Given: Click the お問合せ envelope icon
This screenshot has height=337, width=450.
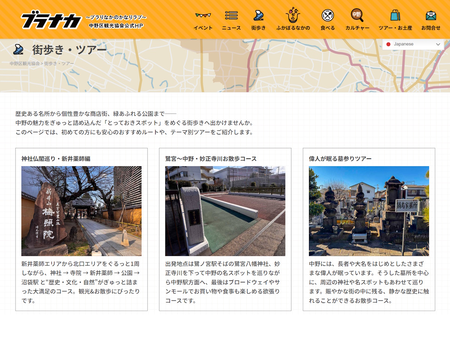Looking at the screenshot, I should point(430,16).
